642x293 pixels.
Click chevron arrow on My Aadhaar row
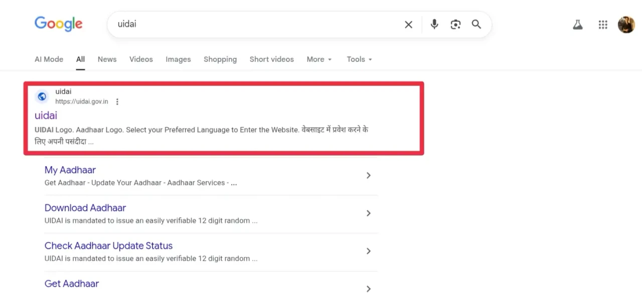[x=369, y=176]
